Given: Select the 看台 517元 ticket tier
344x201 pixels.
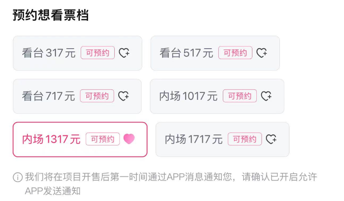Looking at the screenshot, I should click(x=215, y=53).
